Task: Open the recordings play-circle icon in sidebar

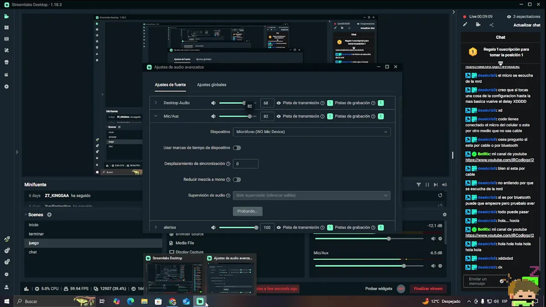Action: pyautogui.click(x=6, y=87)
